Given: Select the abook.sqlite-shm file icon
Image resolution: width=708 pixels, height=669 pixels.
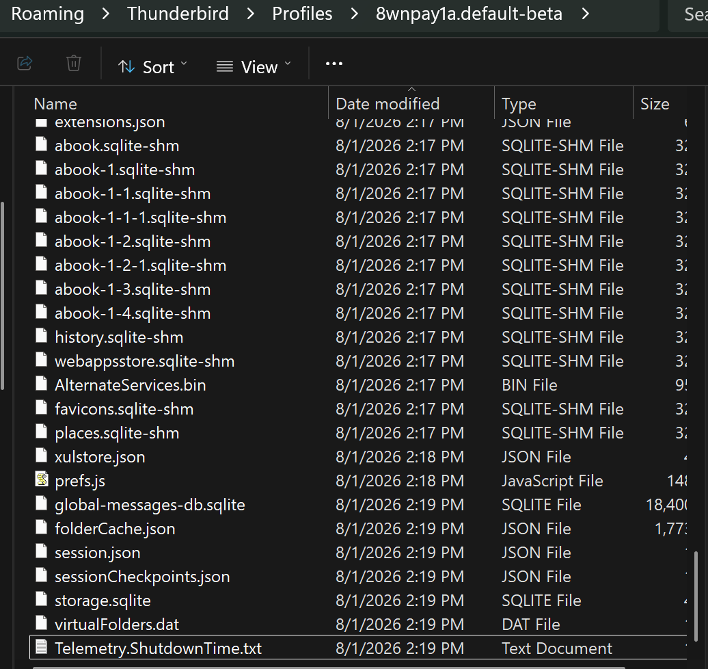Looking at the screenshot, I should (x=42, y=144).
